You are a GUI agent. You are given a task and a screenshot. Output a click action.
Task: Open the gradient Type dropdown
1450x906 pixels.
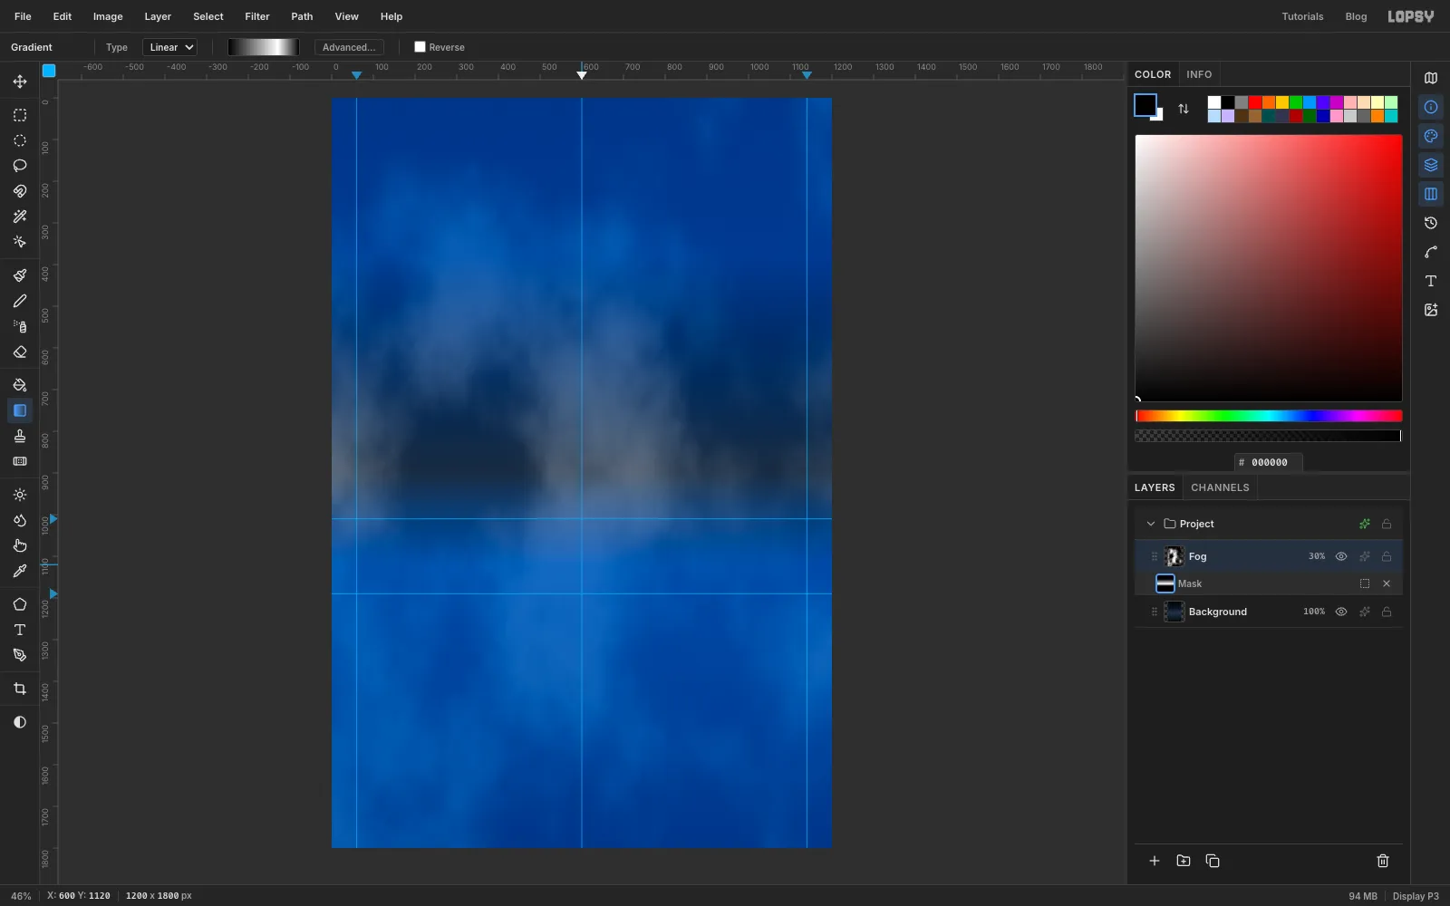pos(169,47)
